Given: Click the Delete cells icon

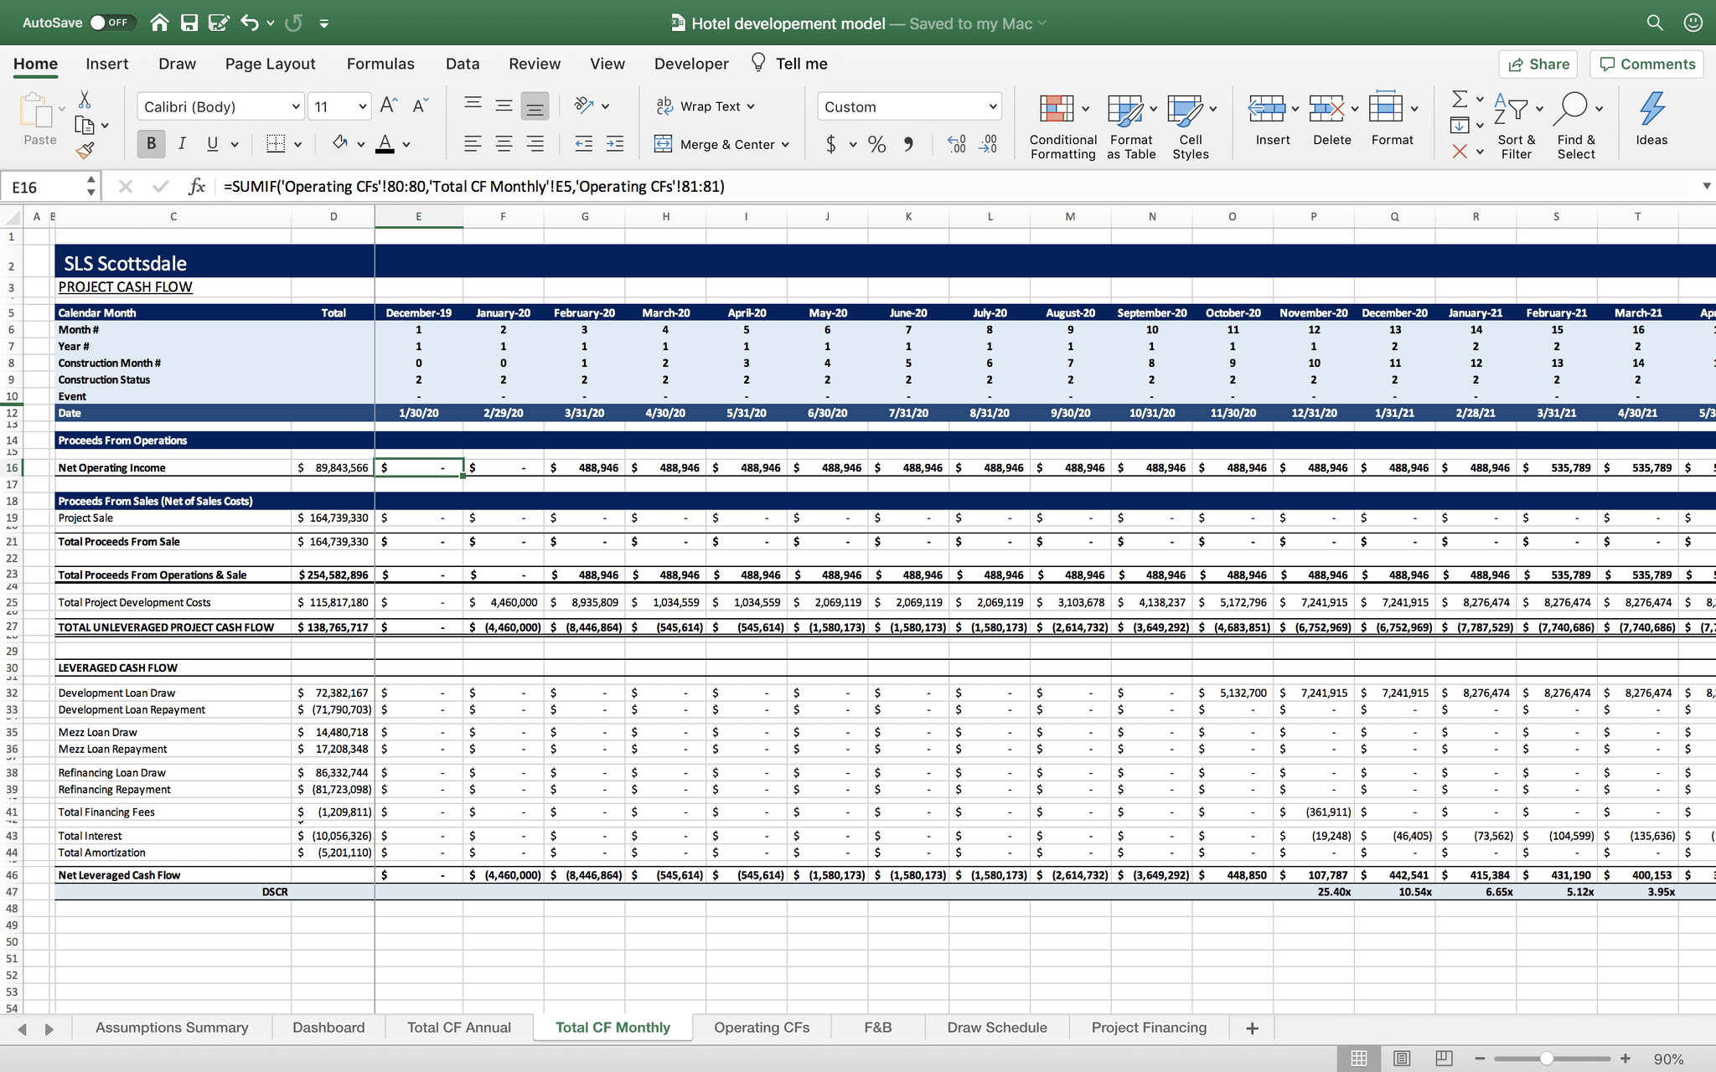Looking at the screenshot, I should coord(1326,108).
